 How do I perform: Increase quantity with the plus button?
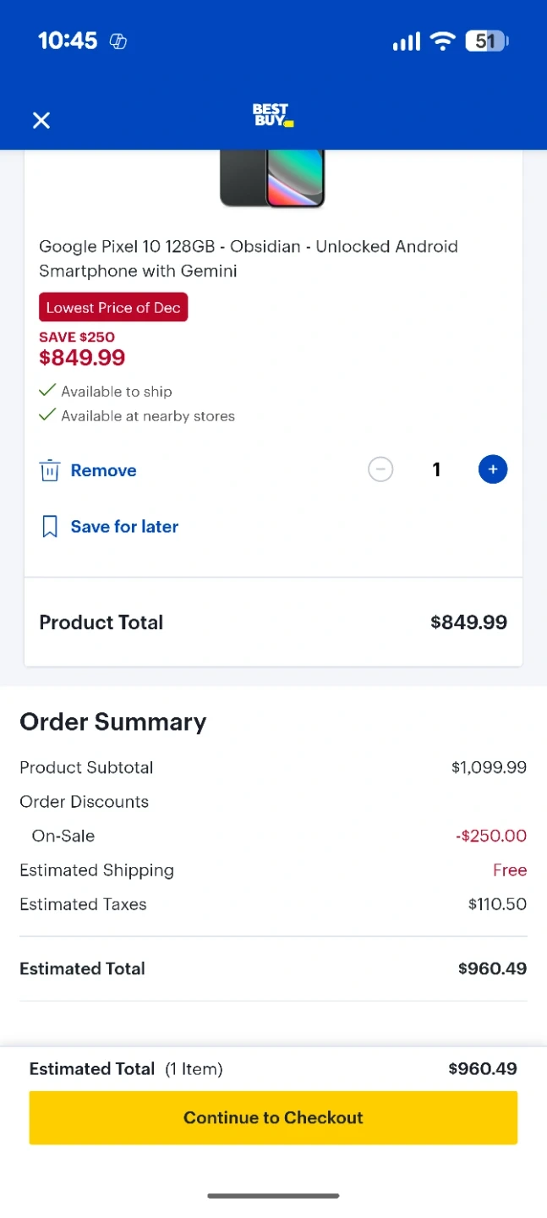(493, 469)
